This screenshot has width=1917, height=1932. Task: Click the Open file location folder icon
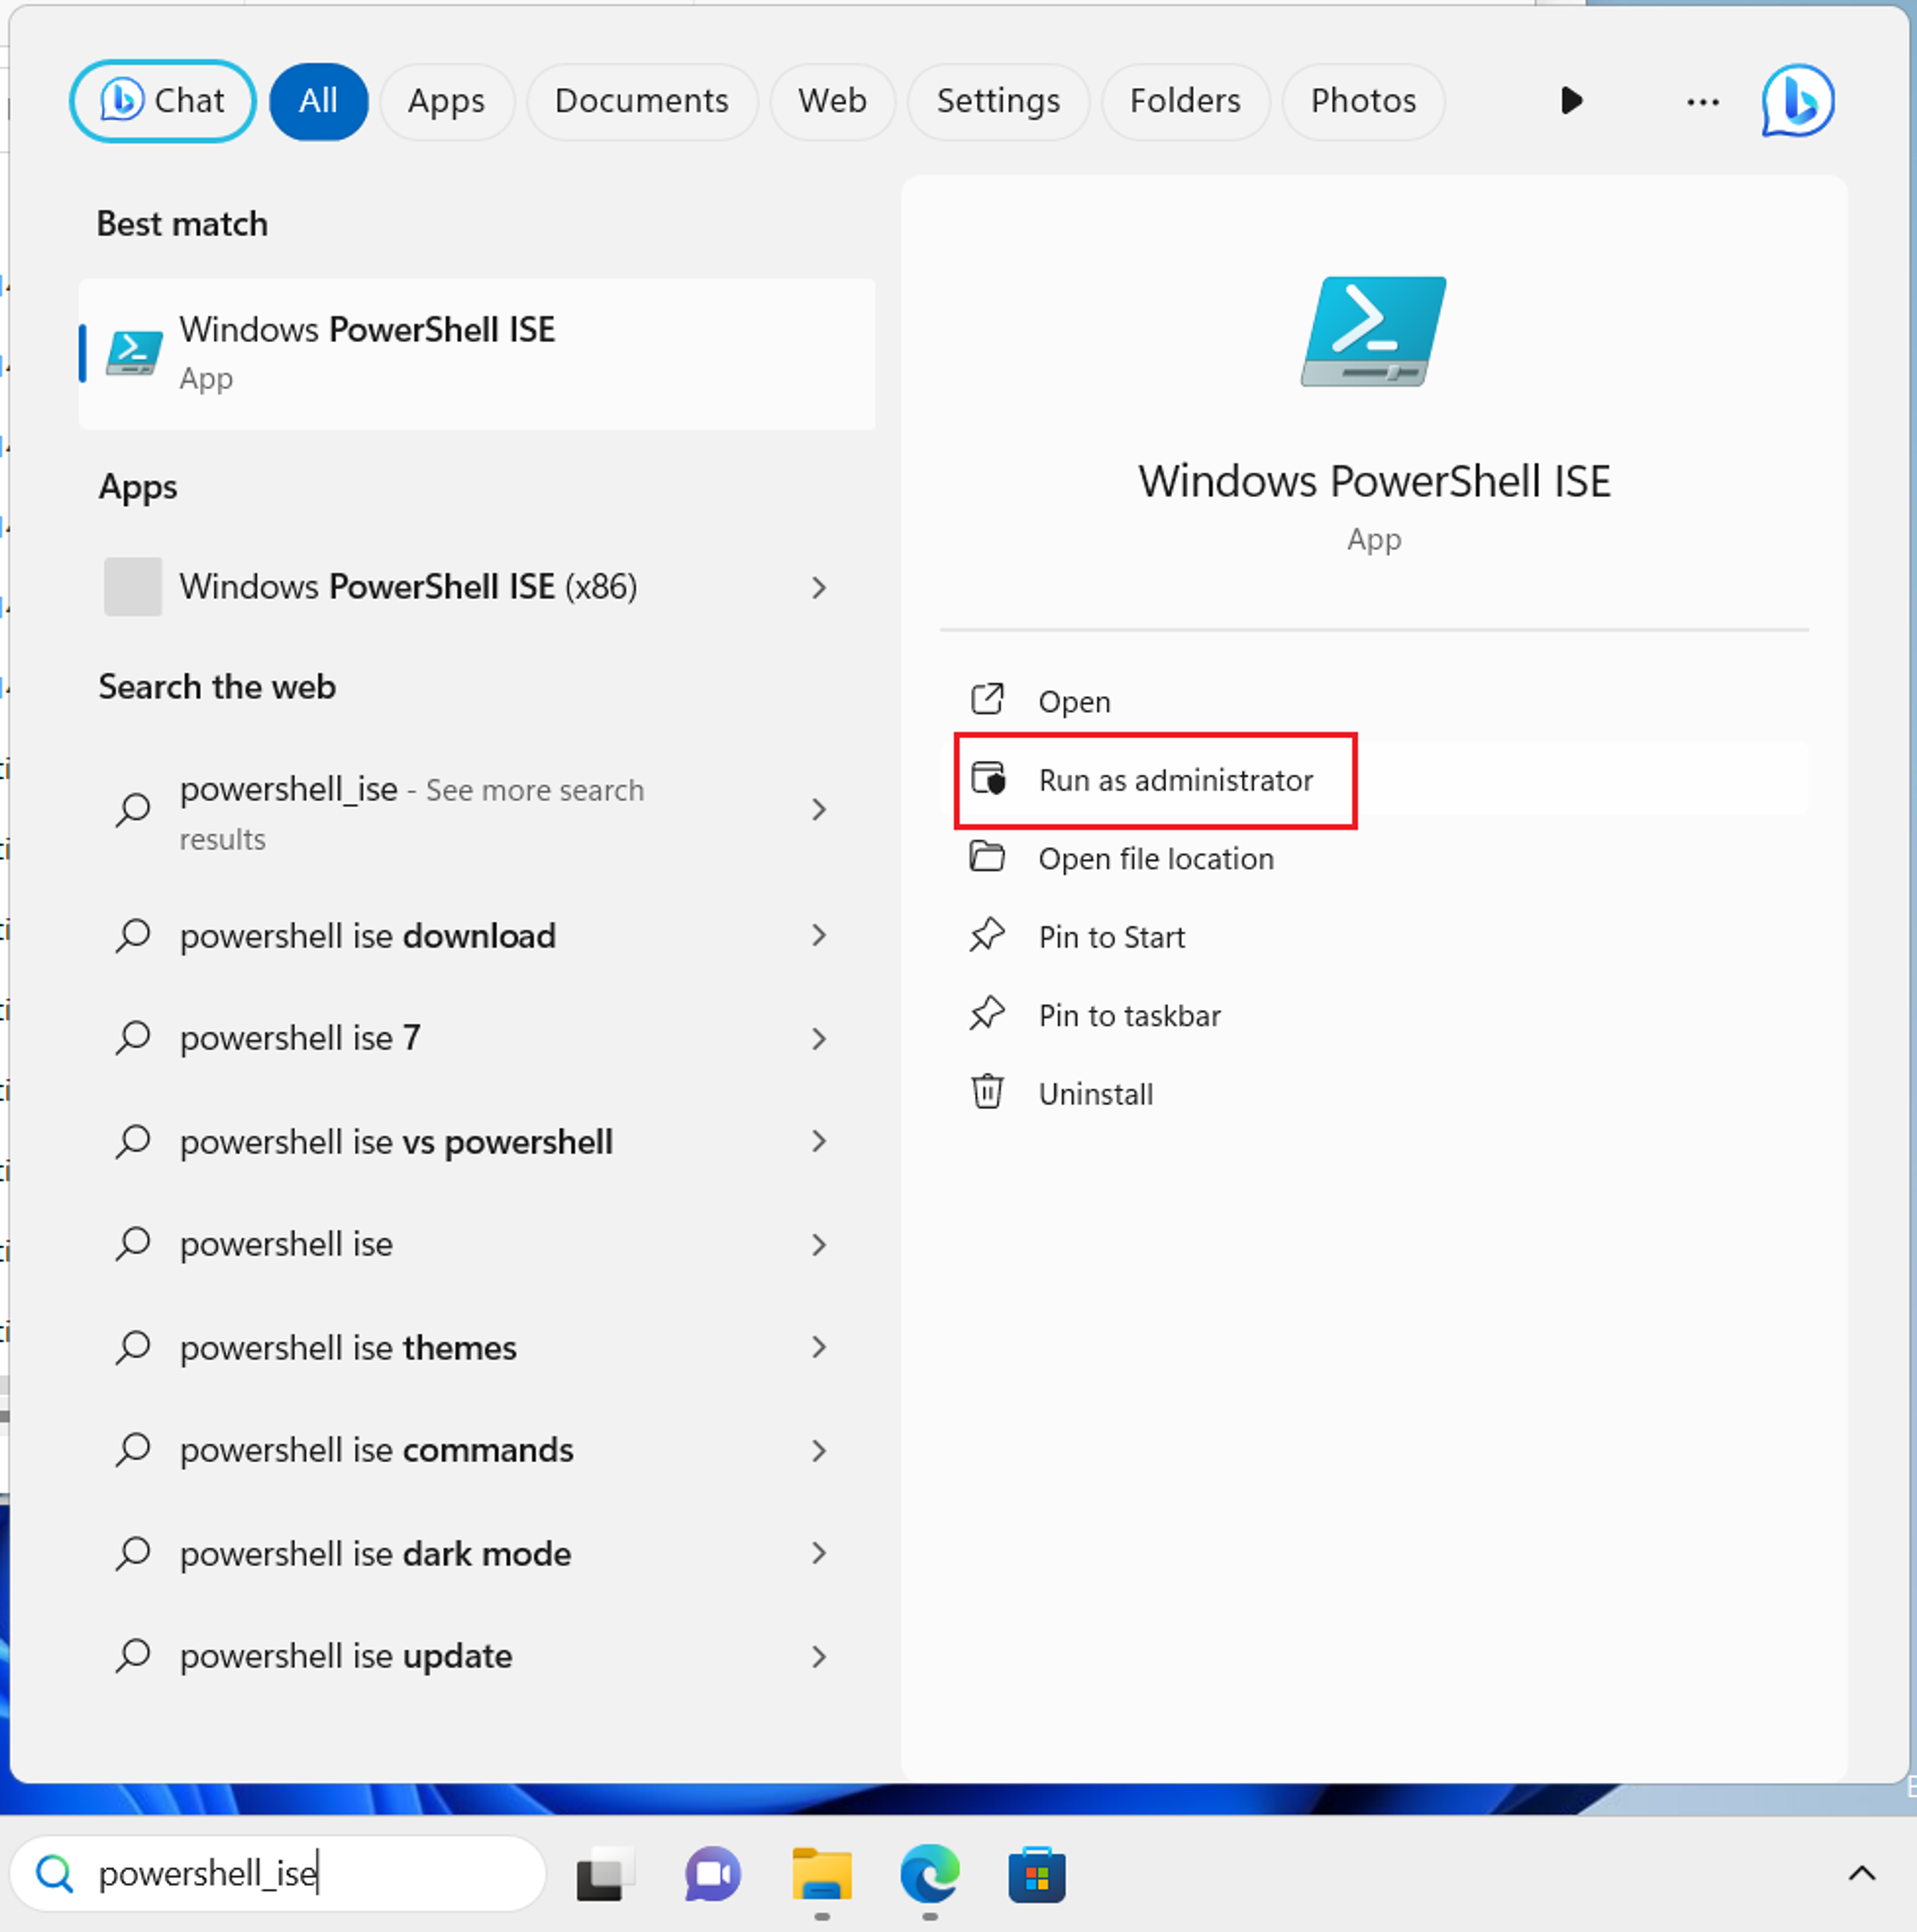click(988, 857)
